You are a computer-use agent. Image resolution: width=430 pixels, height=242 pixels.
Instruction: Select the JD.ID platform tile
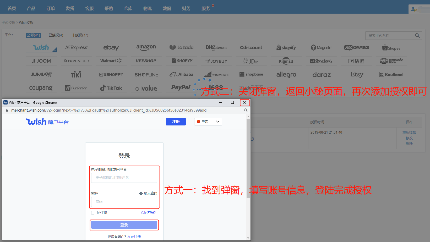point(251,61)
